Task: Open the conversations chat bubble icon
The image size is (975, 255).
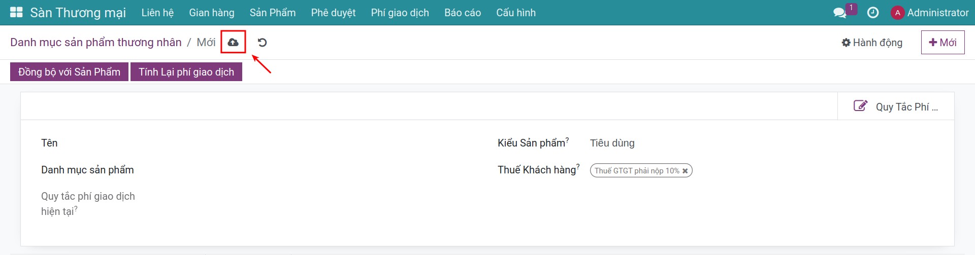Action: coord(839,13)
